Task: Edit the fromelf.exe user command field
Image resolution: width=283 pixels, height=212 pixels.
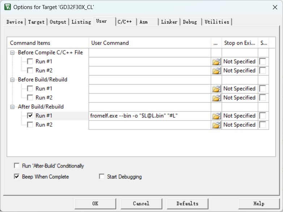Action: 150,116
